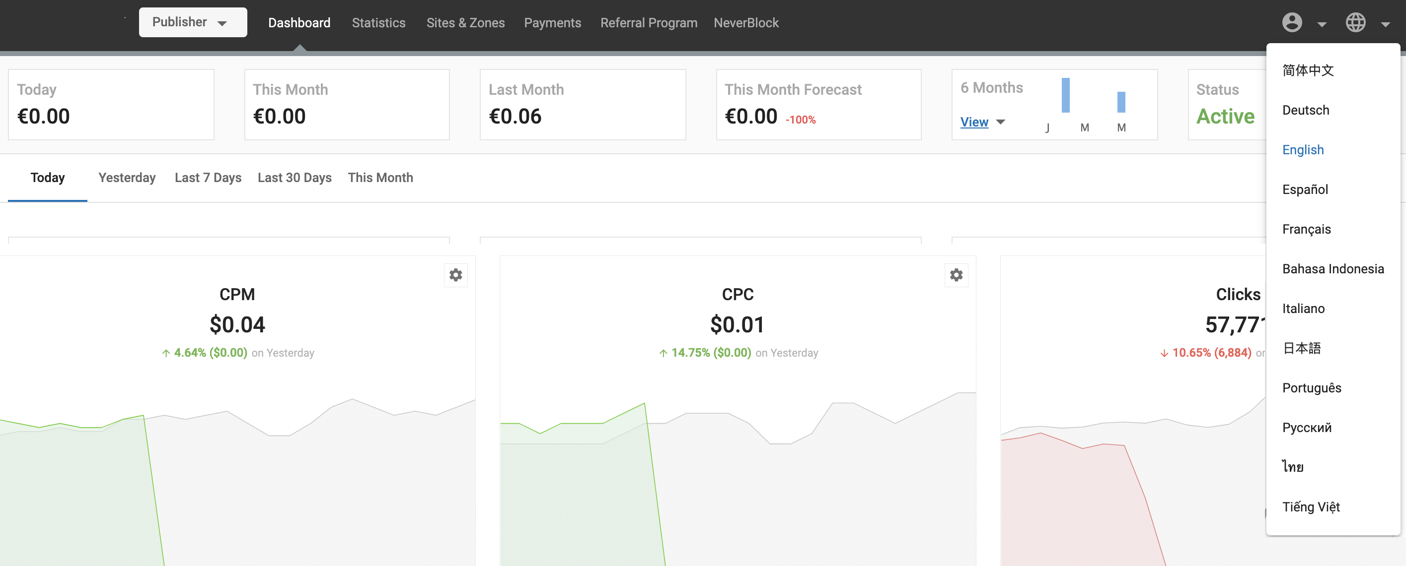Viewport: 1406px width, 566px height.
Task: Open Referral Program page
Action: (x=649, y=23)
